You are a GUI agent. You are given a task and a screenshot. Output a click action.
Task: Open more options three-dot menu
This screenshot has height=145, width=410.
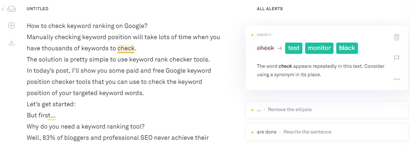(397, 79)
